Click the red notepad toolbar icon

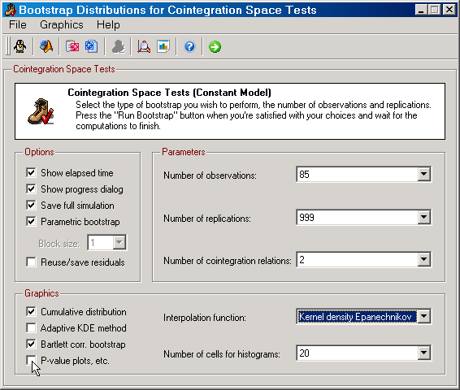[72, 46]
